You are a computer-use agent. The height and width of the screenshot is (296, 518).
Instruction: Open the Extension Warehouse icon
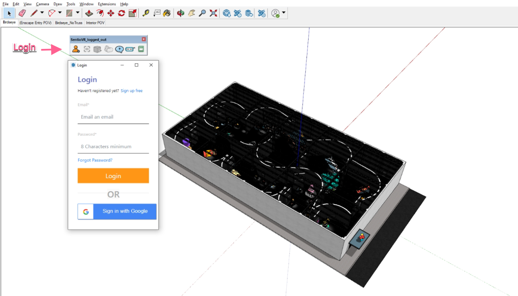238,13
